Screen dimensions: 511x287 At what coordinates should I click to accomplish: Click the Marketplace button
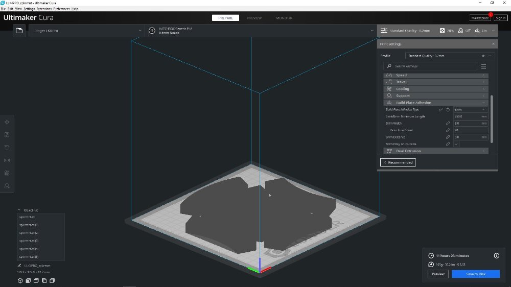pos(480,18)
